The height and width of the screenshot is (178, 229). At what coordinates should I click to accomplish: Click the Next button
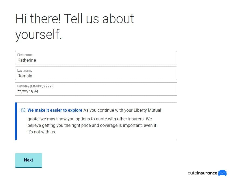(29, 160)
